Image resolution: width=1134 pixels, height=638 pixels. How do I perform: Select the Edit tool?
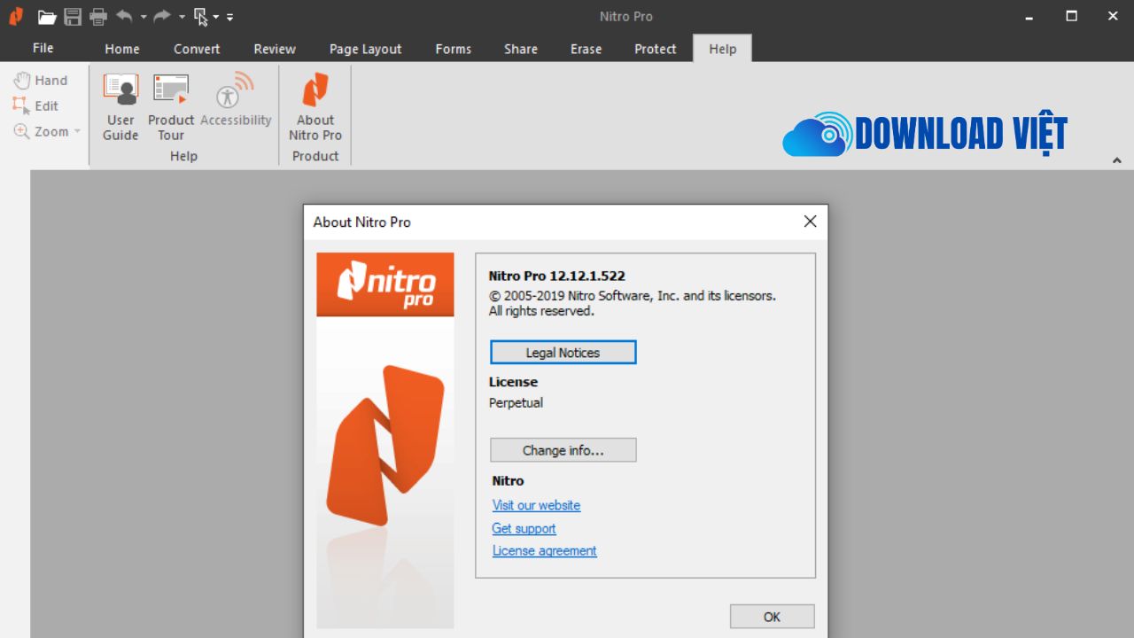(x=36, y=105)
